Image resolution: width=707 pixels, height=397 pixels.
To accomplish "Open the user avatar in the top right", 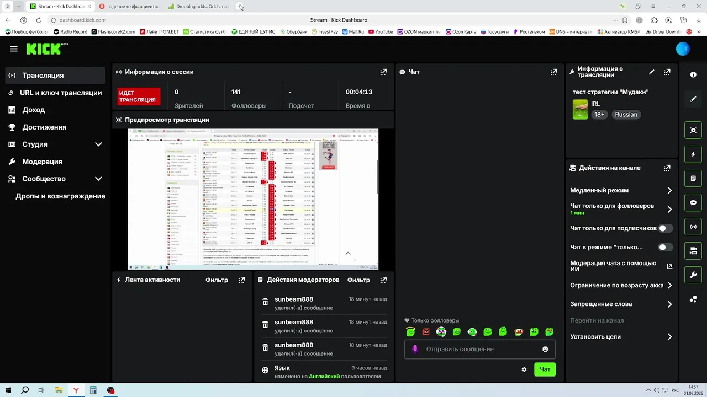I will click(683, 49).
